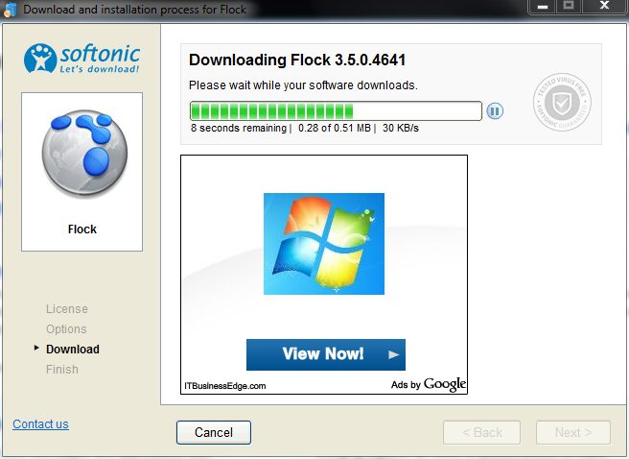Click the download progress bar
The image size is (629, 459).
click(x=336, y=110)
